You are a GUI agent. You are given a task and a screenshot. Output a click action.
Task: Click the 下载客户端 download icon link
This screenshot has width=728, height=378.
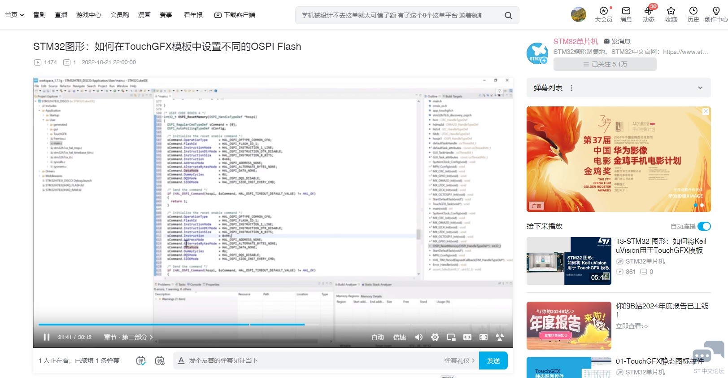[235, 15]
